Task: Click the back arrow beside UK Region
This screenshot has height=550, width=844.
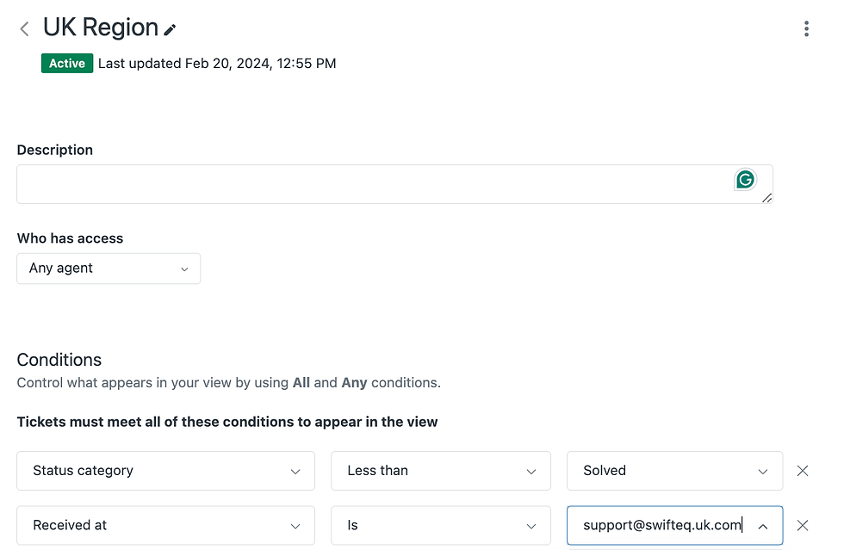Action: click(24, 28)
